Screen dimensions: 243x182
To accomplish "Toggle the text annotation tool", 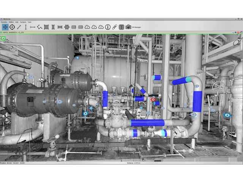I will click(x=121, y=27).
